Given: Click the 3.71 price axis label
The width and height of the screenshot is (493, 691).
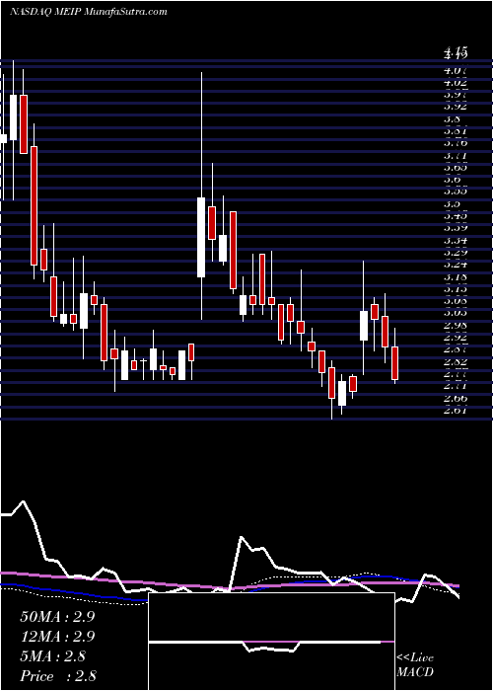Looking at the screenshot, I should 456,156.
